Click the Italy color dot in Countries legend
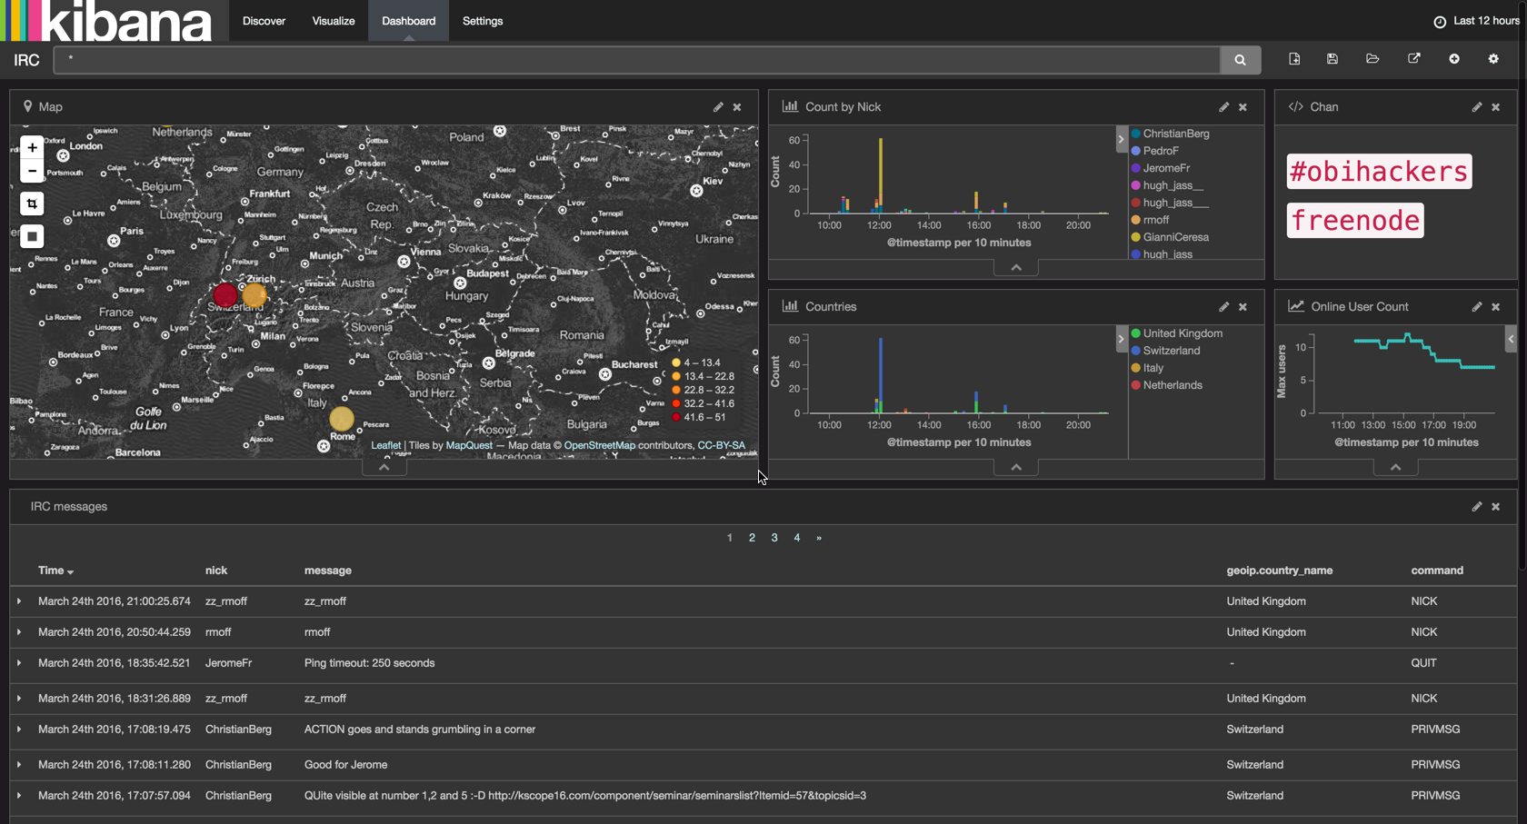The width and height of the screenshot is (1527, 824). coord(1135,368)
